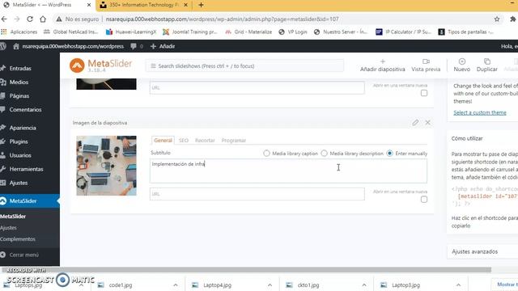
Task: Open IP Calculator bookmark
Action: tap(403, 32)
